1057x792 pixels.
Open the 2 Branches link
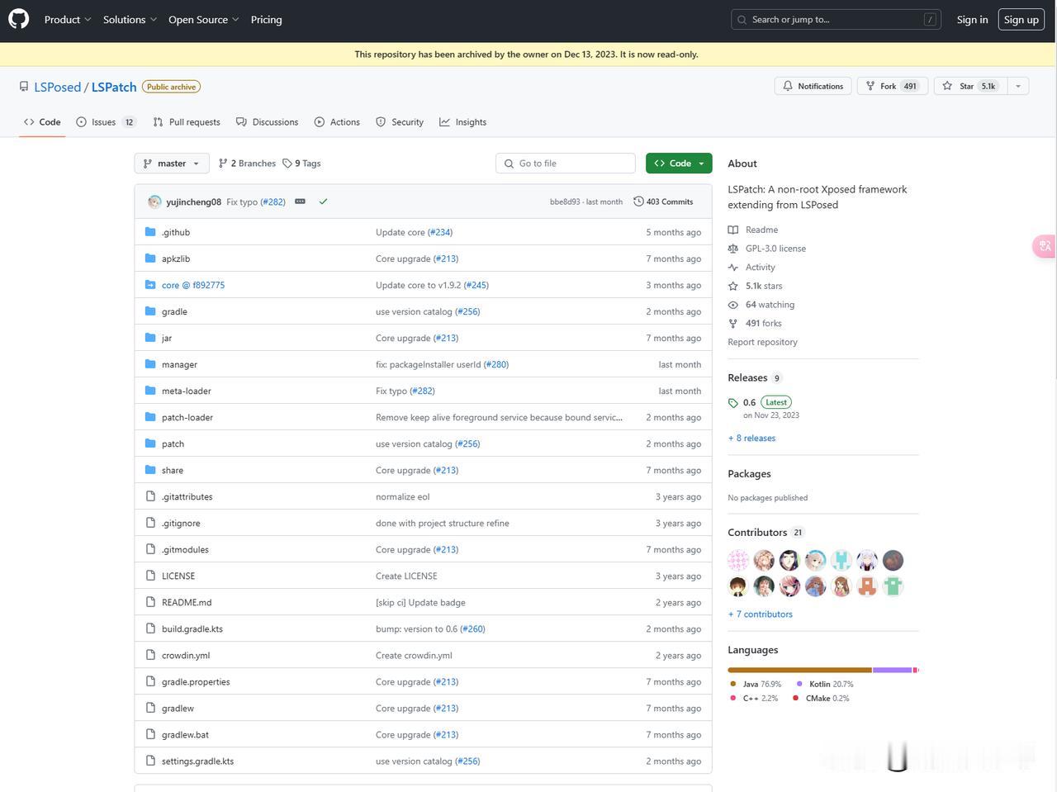point(247,164)
